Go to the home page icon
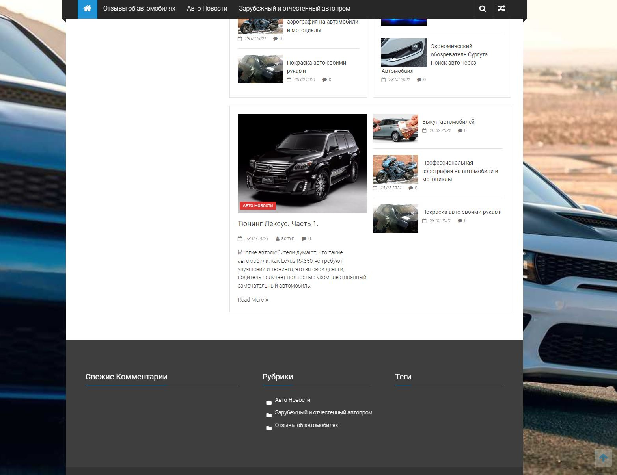Viewport: 617px width, 475px height. (x=88, y=9)
